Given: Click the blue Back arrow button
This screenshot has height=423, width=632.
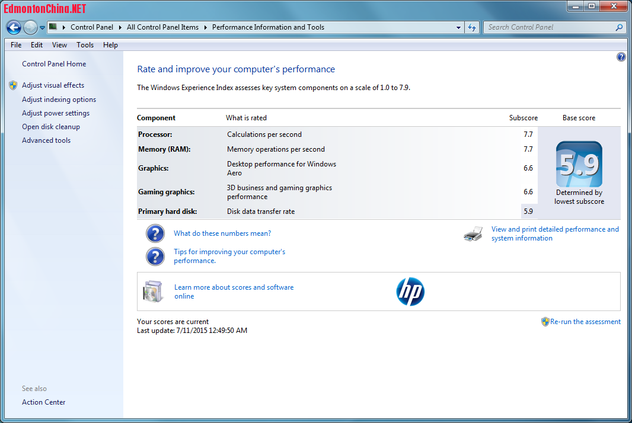Looking at the screenshot, I should [14, 27].
